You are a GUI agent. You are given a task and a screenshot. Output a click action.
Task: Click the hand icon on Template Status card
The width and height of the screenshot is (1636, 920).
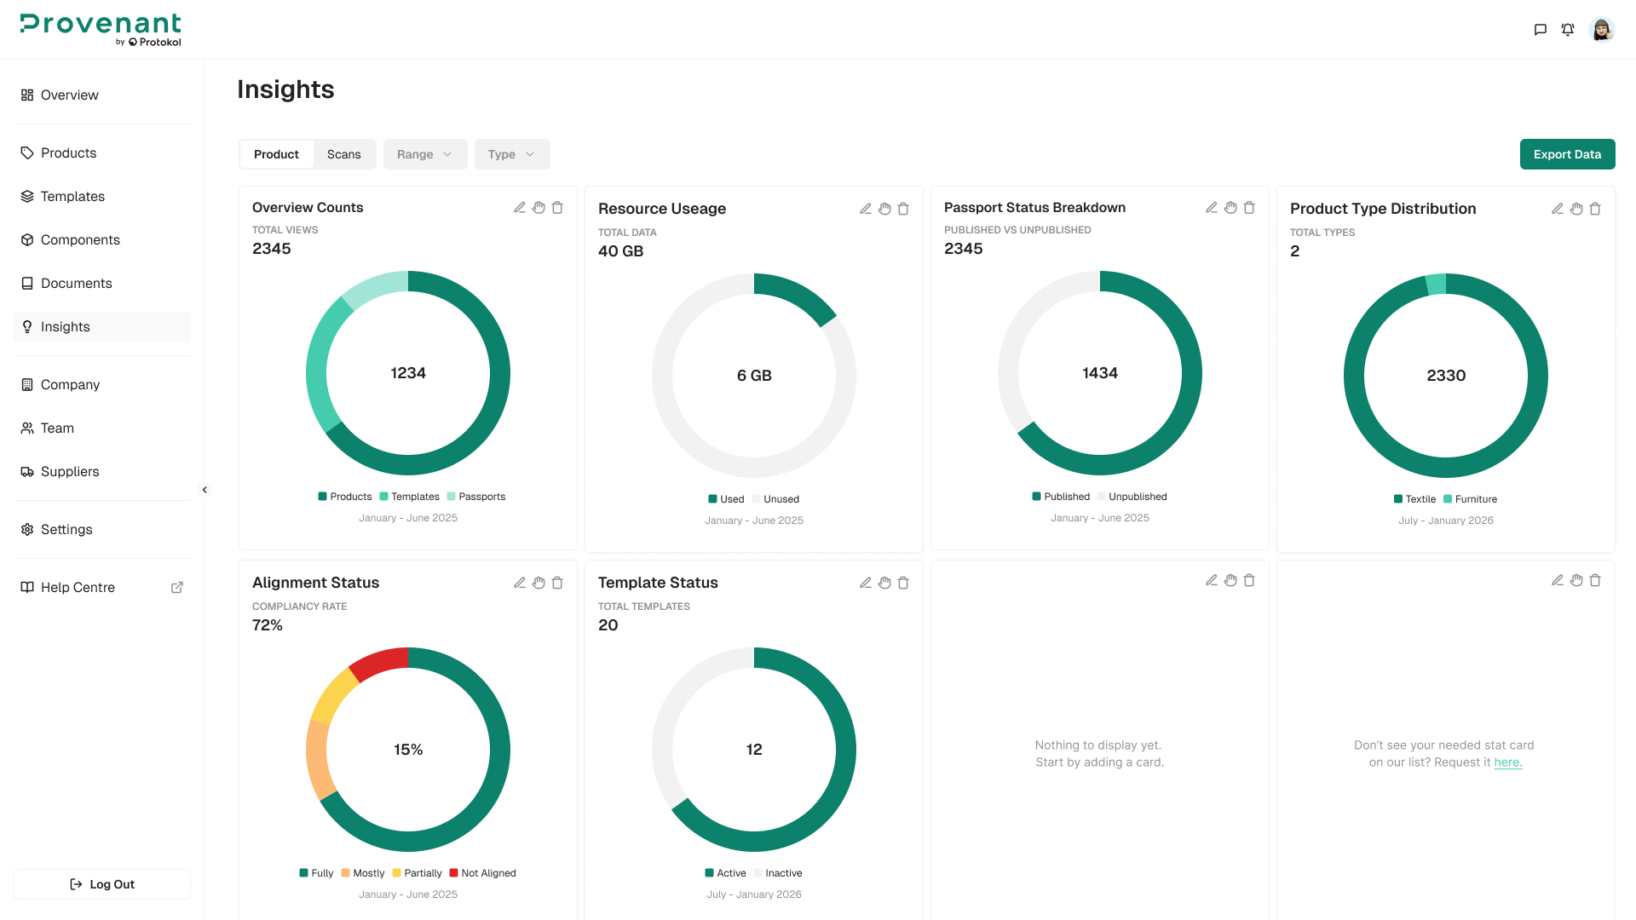884,583
